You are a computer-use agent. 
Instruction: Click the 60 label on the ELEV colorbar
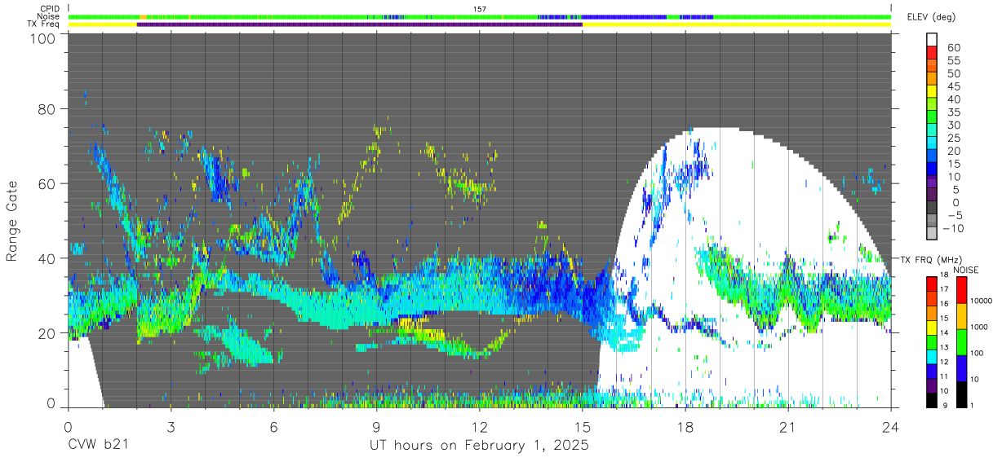953,47
